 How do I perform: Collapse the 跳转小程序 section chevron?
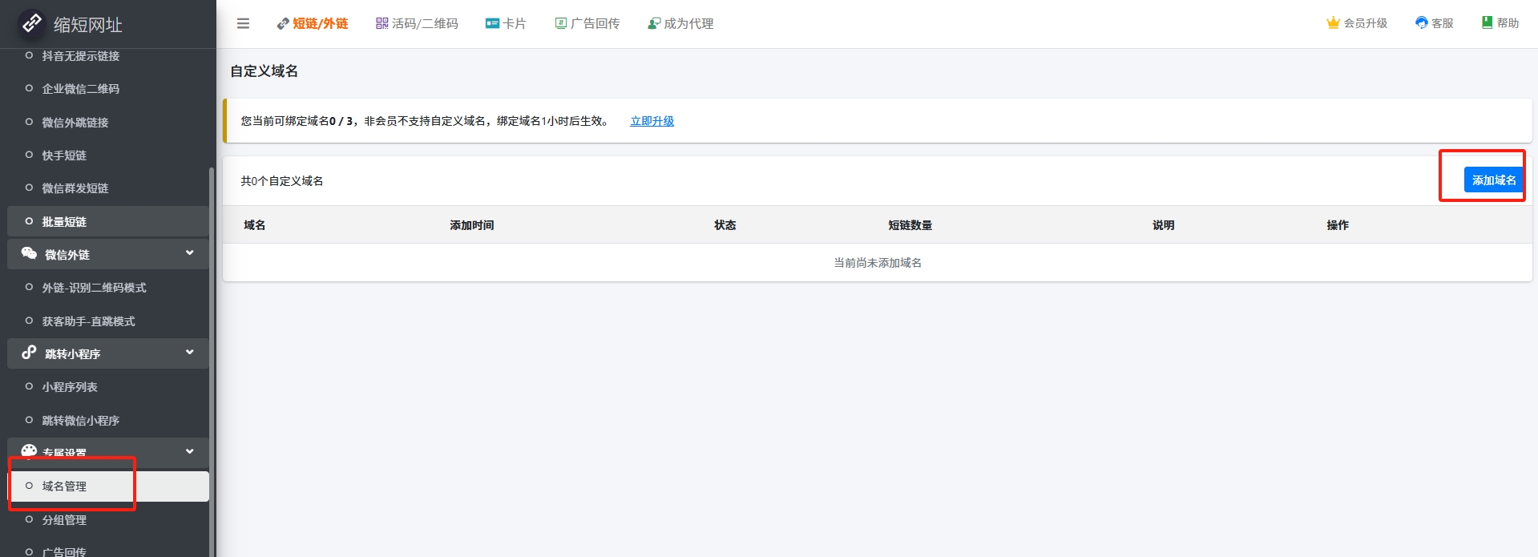(190, 353)
